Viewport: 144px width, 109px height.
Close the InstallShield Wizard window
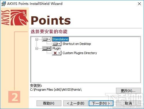[x=139, y=4]
